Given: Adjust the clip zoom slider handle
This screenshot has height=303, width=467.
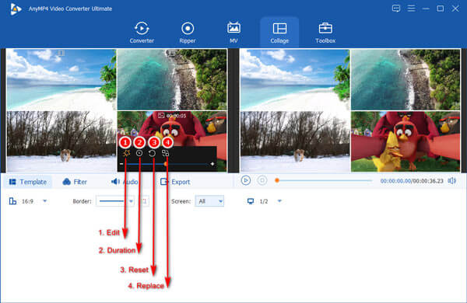Looking at the screenshot, I should [166, 164].
